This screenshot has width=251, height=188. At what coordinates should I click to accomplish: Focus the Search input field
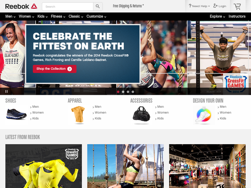click(67, 6)
